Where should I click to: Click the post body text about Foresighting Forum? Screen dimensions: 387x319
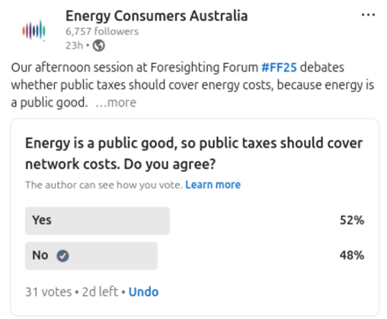click(x=192, y=85)
